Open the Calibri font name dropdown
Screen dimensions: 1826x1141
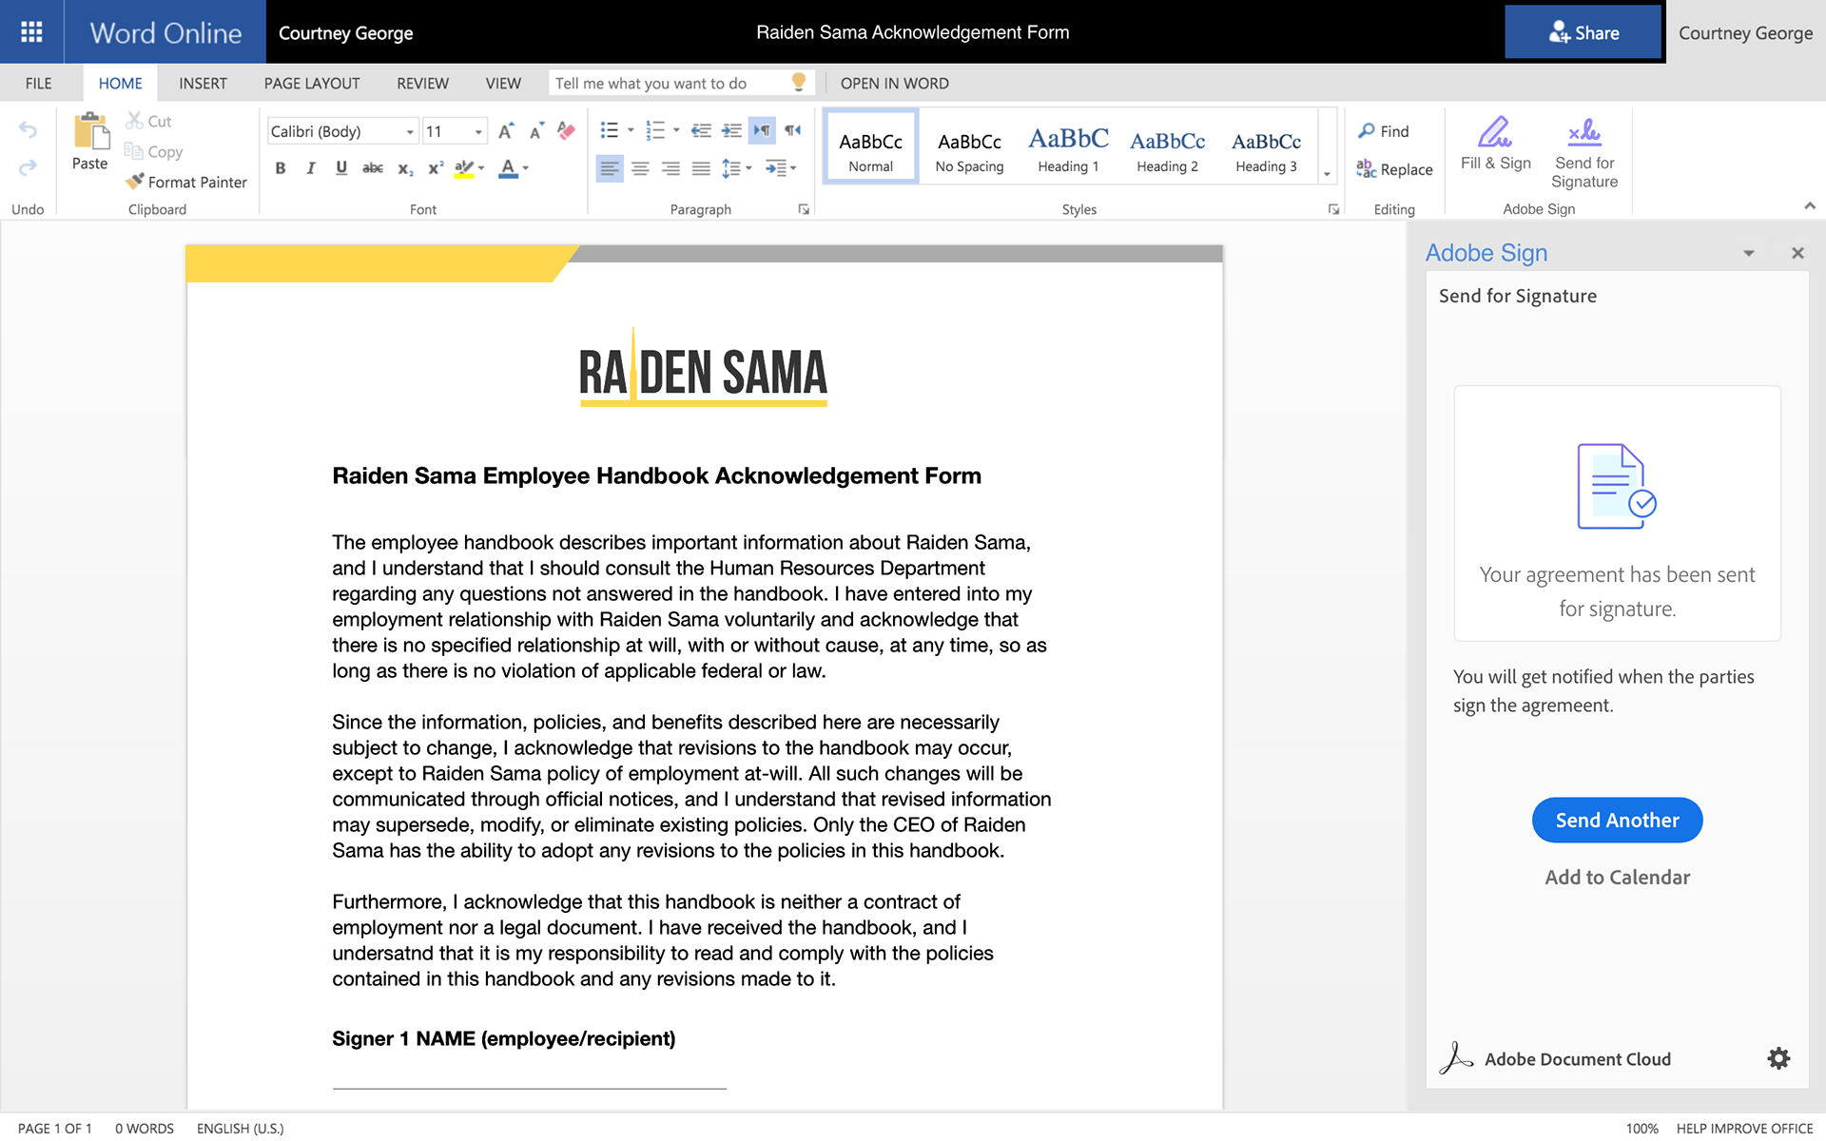411,132
